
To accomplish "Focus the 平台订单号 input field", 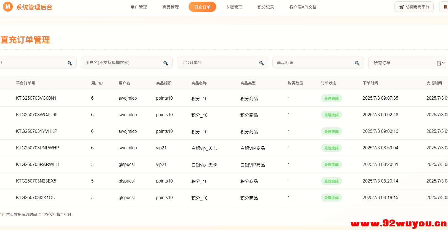I will 218,63.
